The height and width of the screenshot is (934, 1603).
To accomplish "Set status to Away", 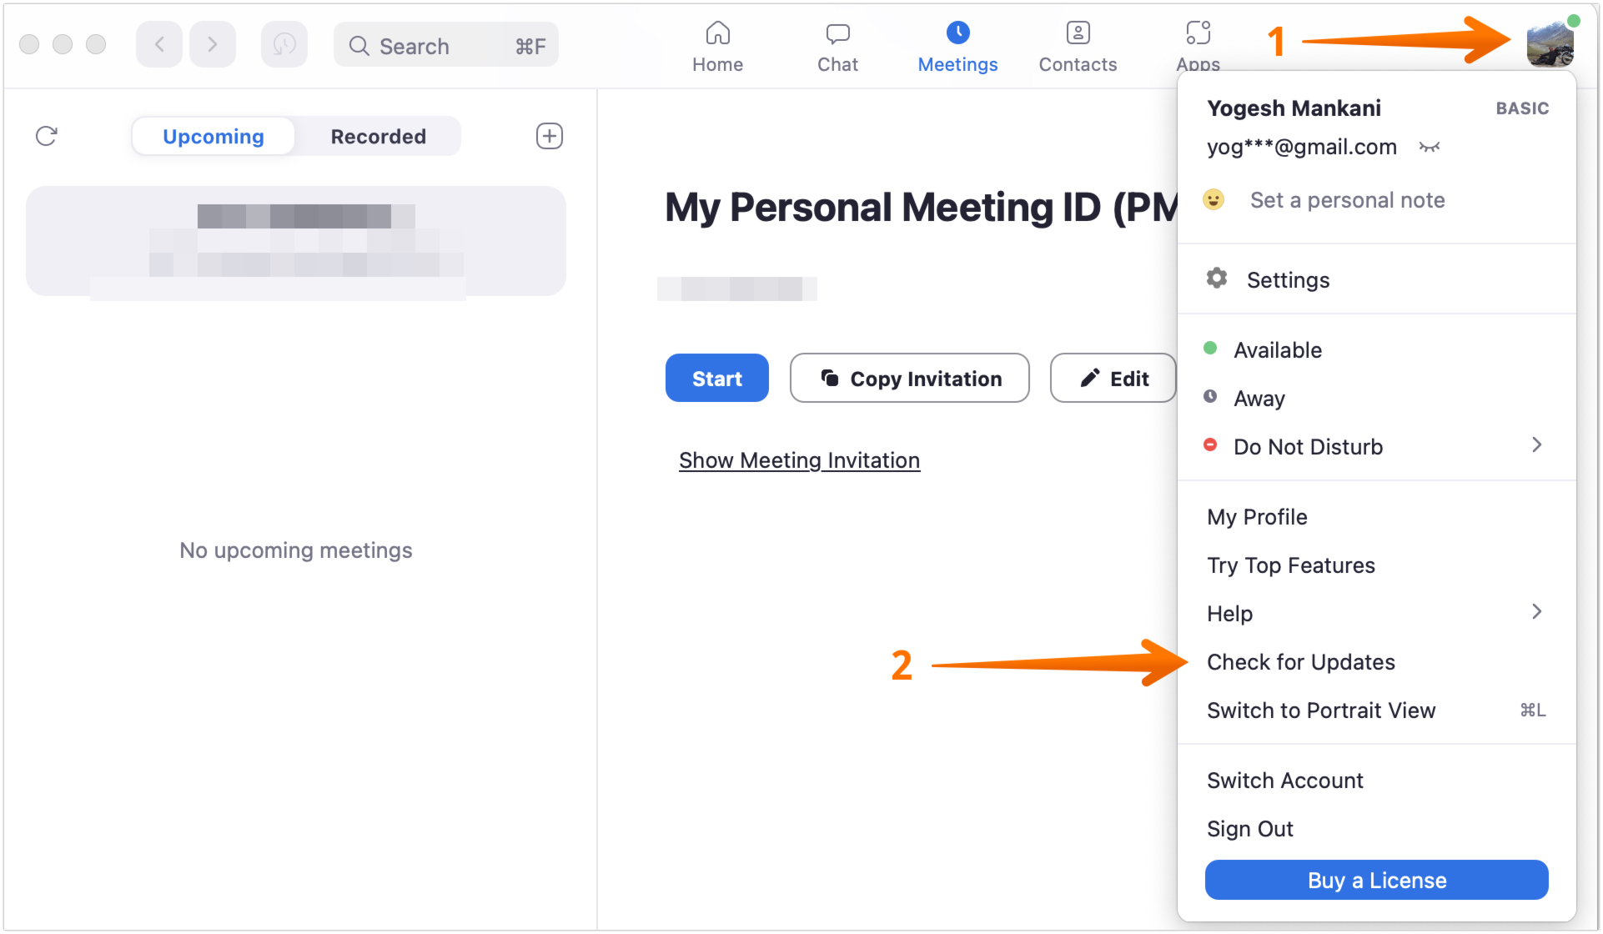I will (x=1259, y=399).
